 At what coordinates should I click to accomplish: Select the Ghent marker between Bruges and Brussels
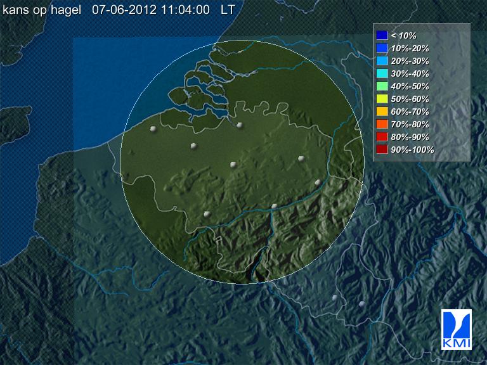[x=193, y=146]
